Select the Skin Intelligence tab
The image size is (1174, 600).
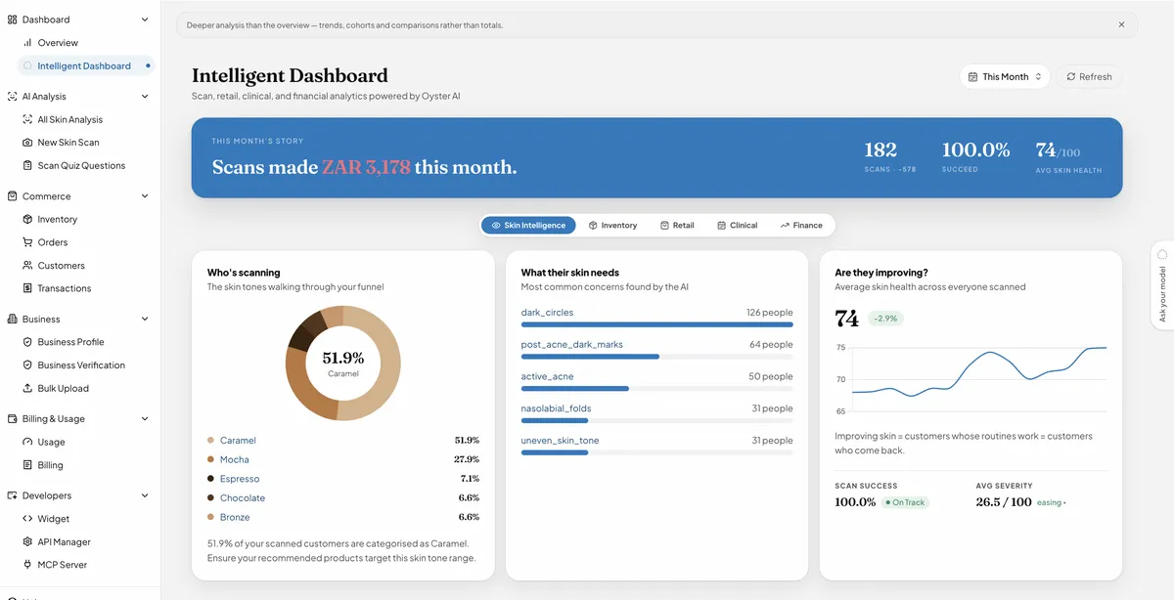point(528,225)
